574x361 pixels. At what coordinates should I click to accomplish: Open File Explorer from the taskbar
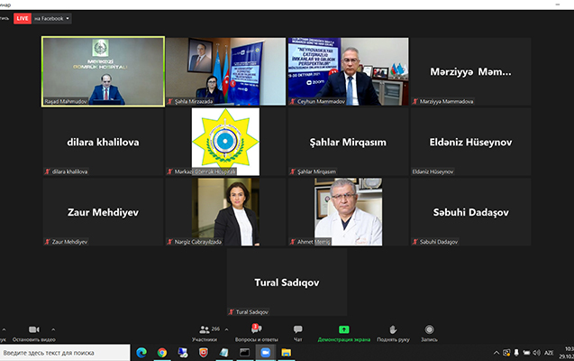[x=286, y=352]
